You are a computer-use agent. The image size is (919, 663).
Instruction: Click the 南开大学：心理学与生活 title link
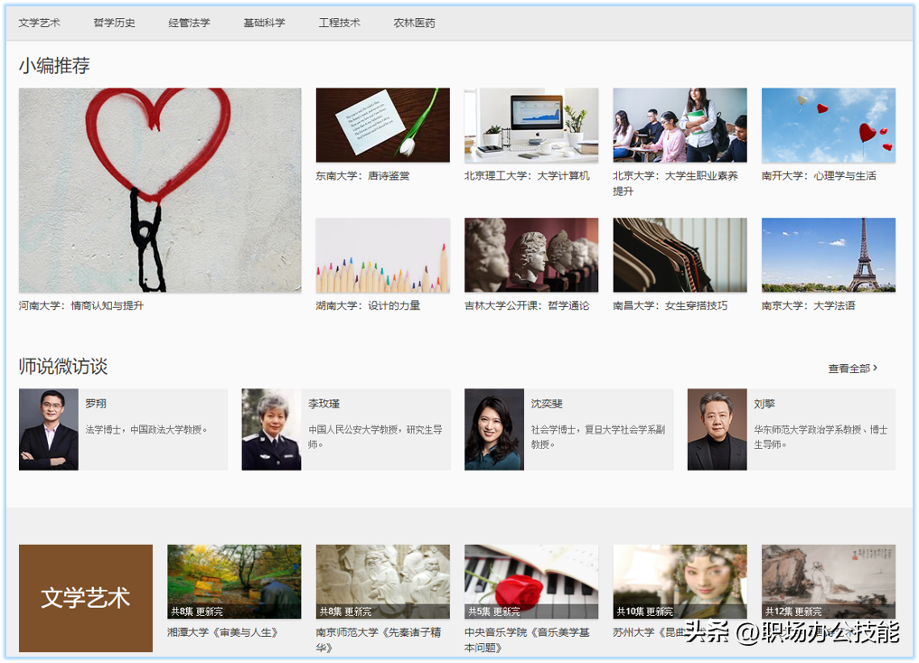[818, 176]
